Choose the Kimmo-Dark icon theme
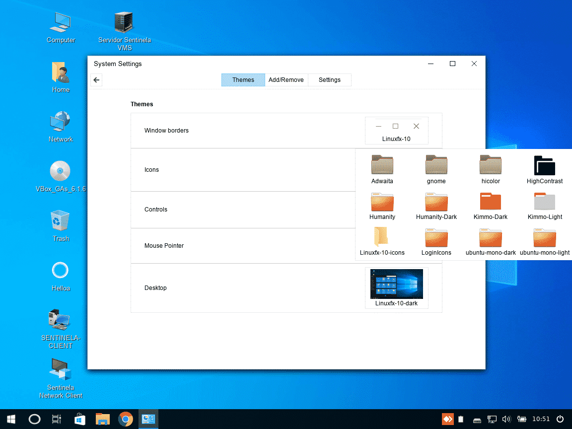Screen dimensions: 572x429 tap(490, 205)
